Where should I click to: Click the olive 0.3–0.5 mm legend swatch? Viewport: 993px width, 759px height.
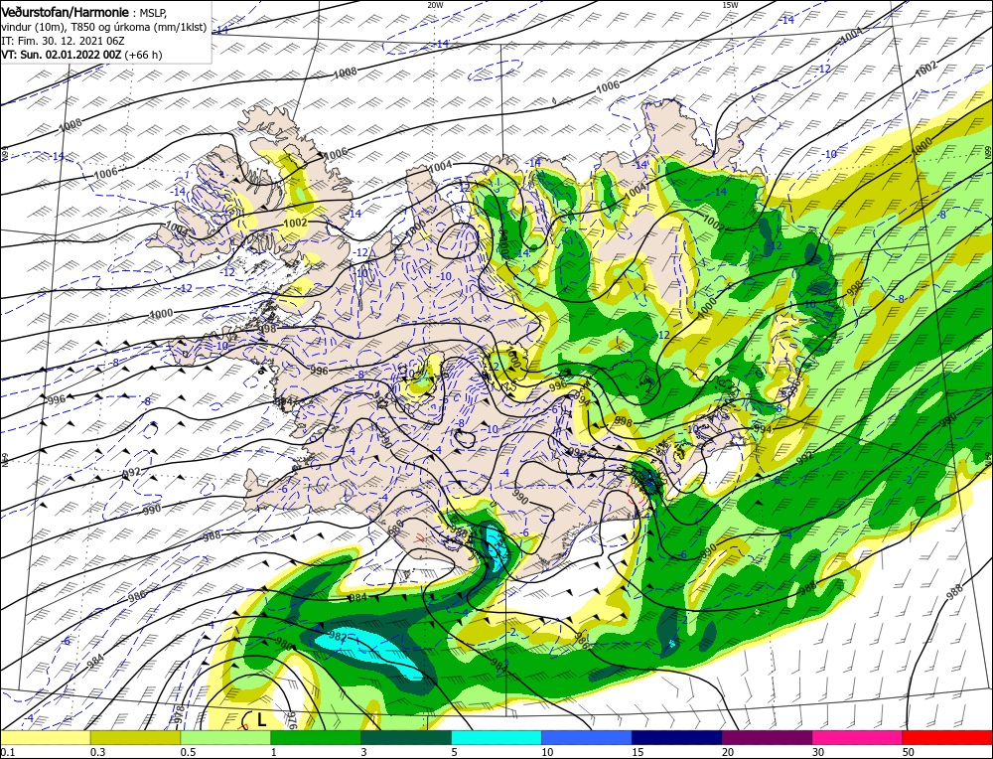pyautogui.click(x=135, y=737)
